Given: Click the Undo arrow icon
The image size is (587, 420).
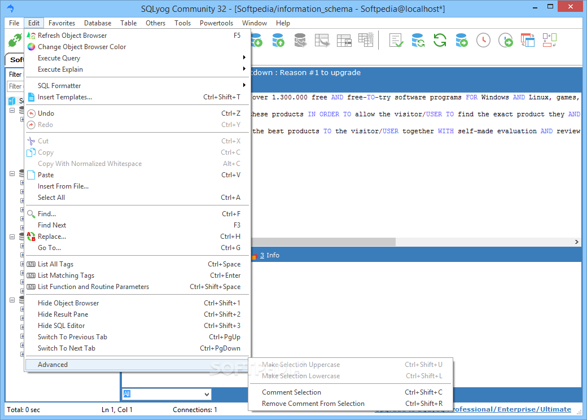Looking at the screenshot, I should point(31,113).
